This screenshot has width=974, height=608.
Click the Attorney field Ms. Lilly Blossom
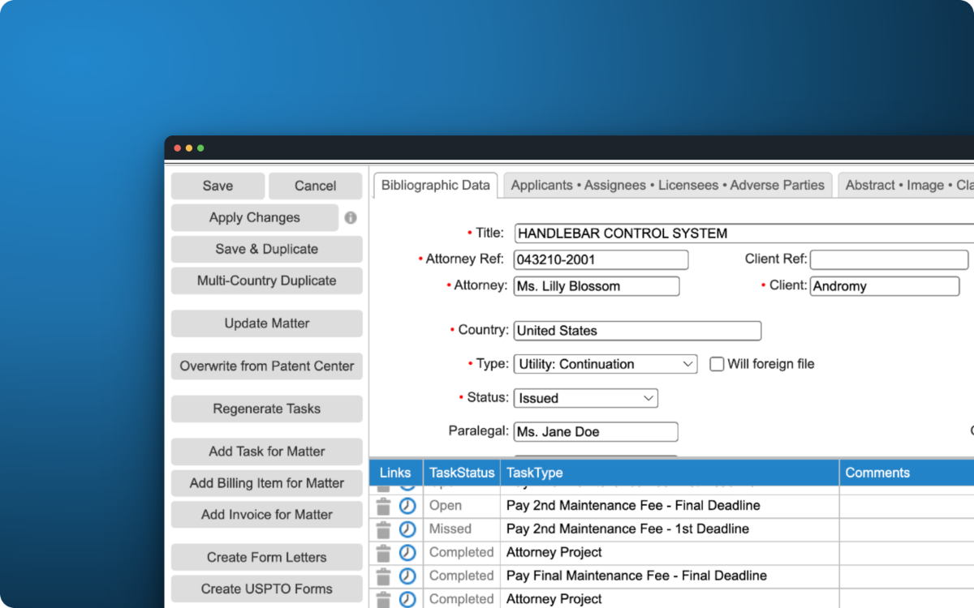(597, 286)
